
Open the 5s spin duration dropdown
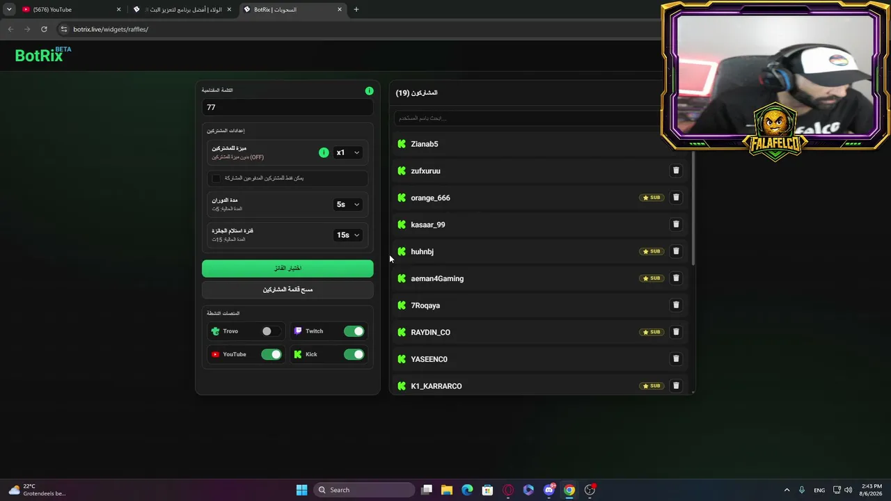point(348,205)
